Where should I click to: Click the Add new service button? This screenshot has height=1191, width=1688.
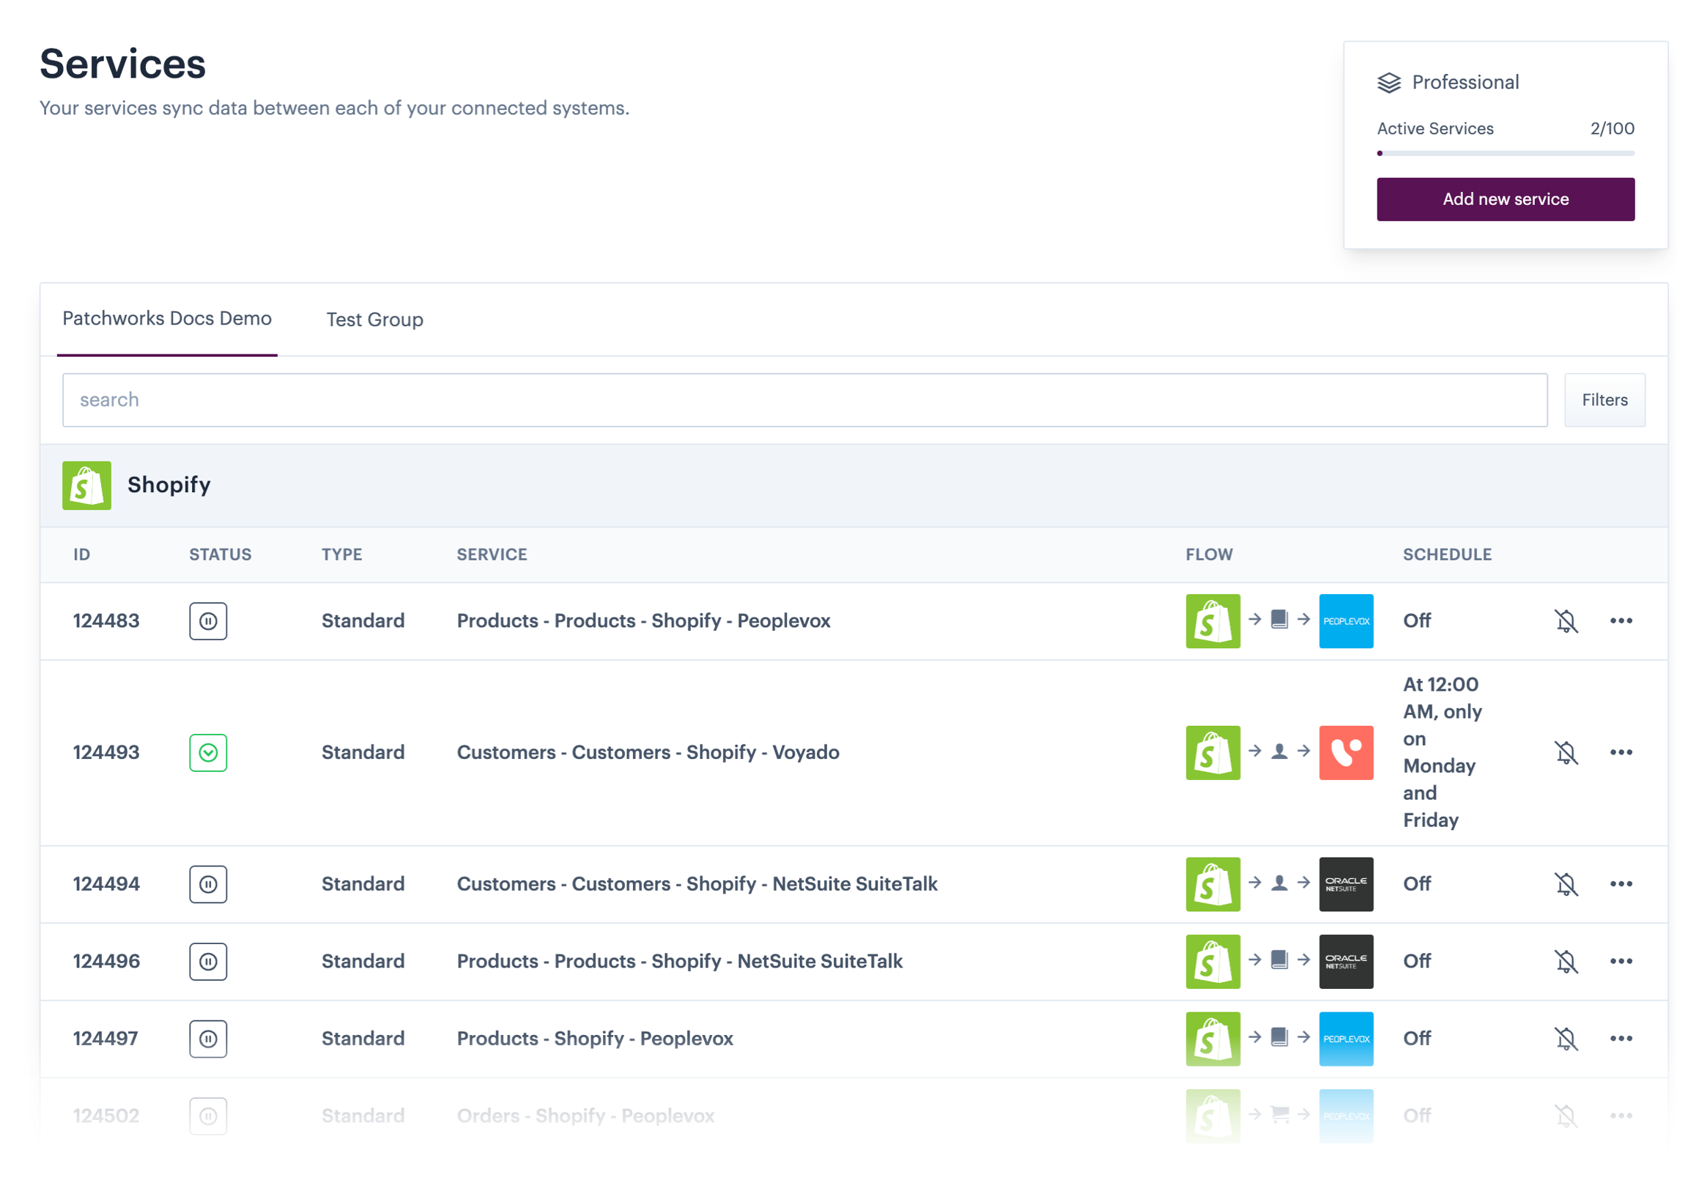[x=1505, y=199]
